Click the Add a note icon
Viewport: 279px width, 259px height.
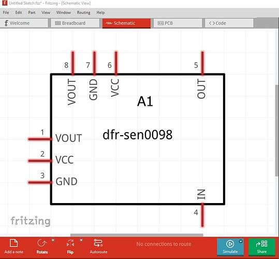13,243
